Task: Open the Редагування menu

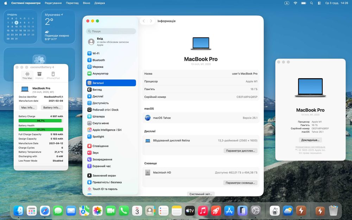Action: tap(53, 3)
